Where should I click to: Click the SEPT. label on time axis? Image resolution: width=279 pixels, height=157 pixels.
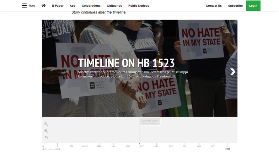coord(171,146)
